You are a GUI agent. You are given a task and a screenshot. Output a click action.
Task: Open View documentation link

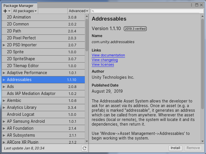coord(108,55)
